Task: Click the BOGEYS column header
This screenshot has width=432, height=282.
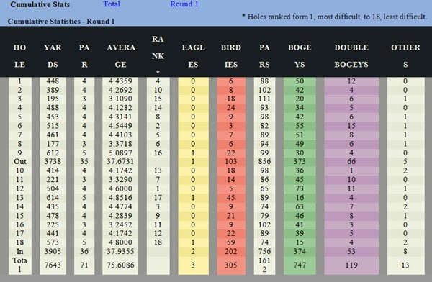Action: [x=300, y=56]
